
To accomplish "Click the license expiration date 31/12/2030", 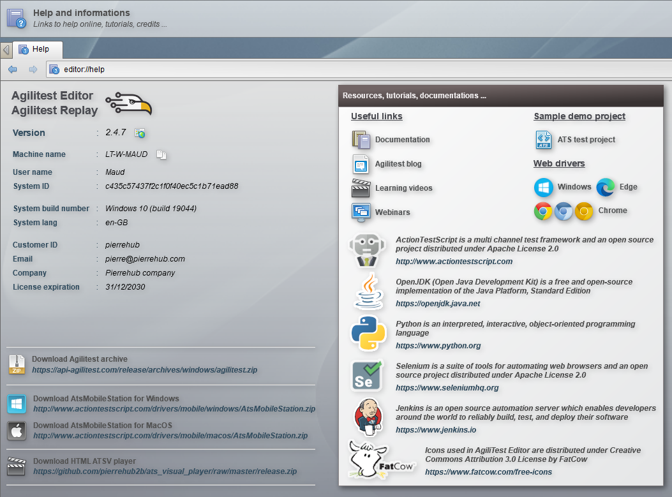I will [125, 287].
